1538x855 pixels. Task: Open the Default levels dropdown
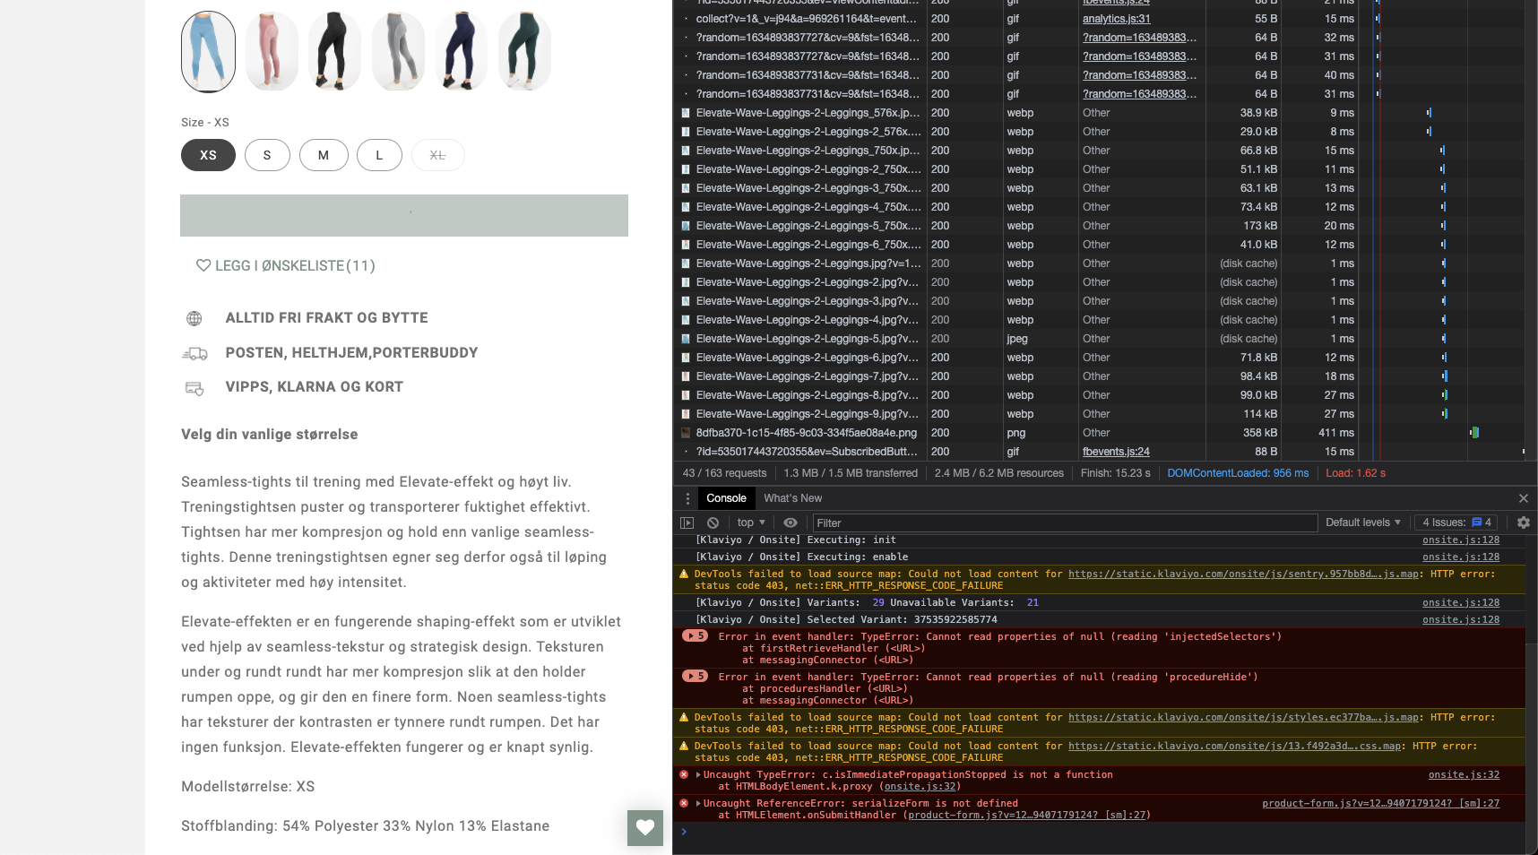[x=1362, y=522]
